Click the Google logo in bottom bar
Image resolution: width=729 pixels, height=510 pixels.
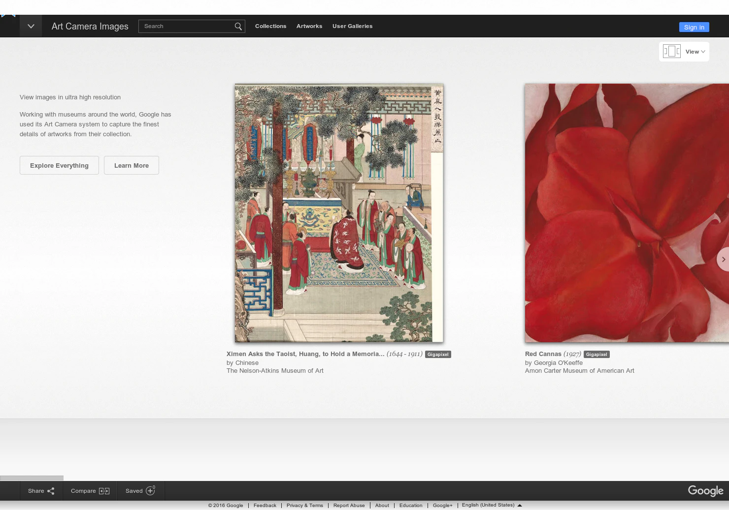[705, 491]
